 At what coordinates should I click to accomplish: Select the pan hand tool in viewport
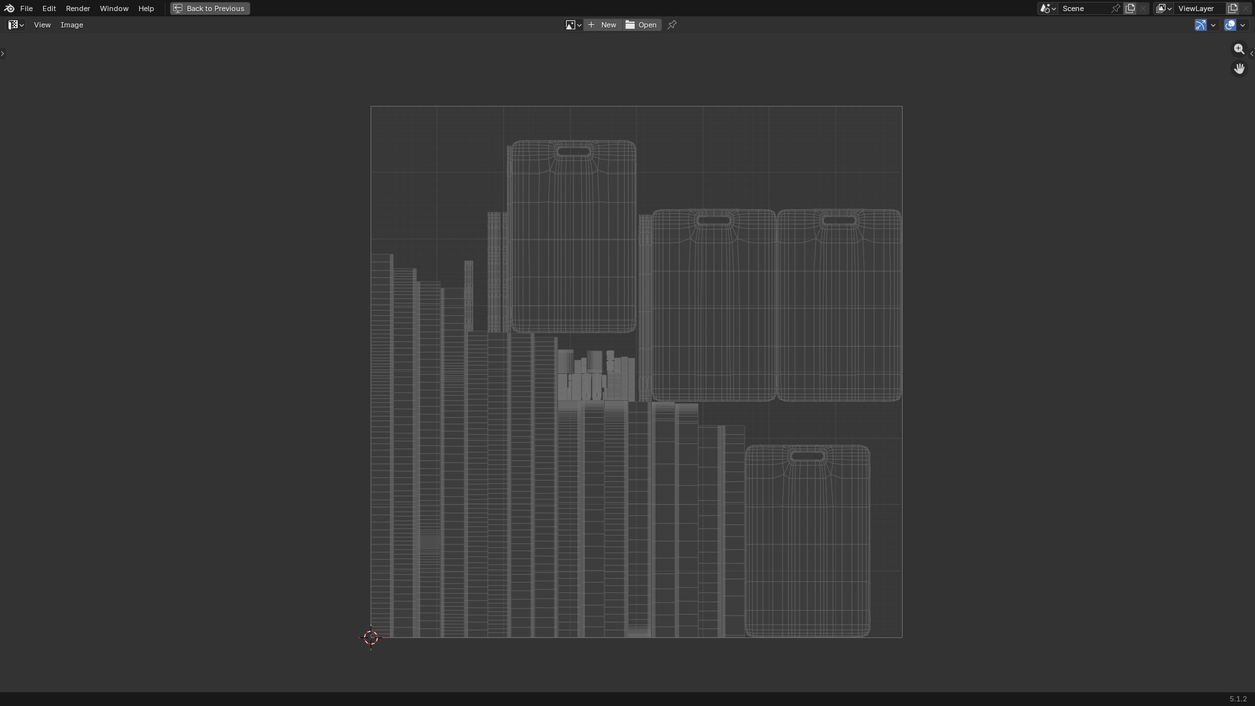pyautogui.click(x=1239, y=69)
